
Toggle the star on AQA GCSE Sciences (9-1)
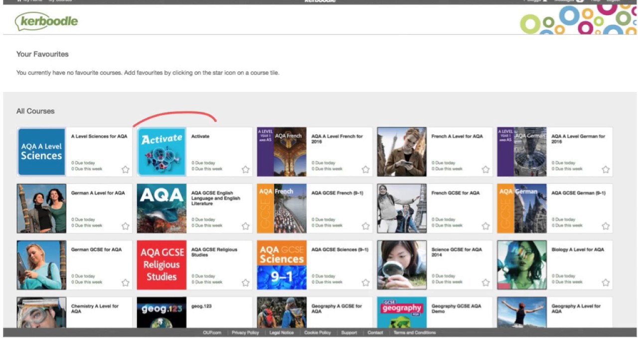(366, 283)
